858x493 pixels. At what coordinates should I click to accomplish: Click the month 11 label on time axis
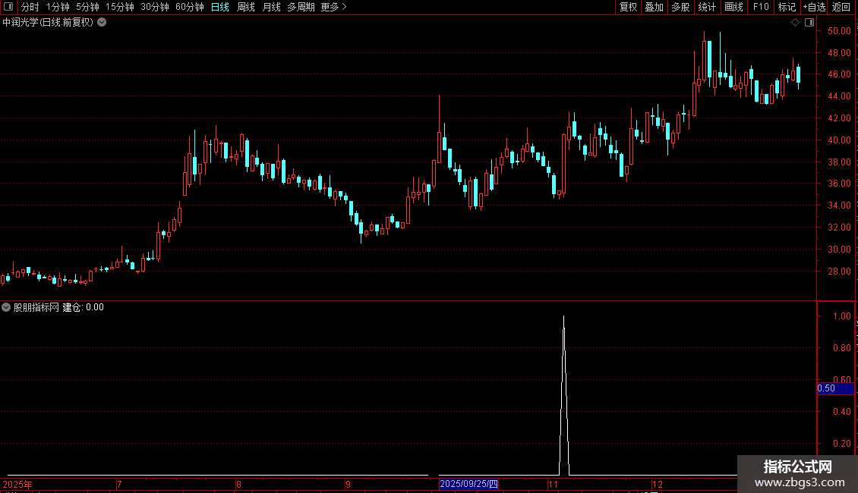(x=554, y=484)
